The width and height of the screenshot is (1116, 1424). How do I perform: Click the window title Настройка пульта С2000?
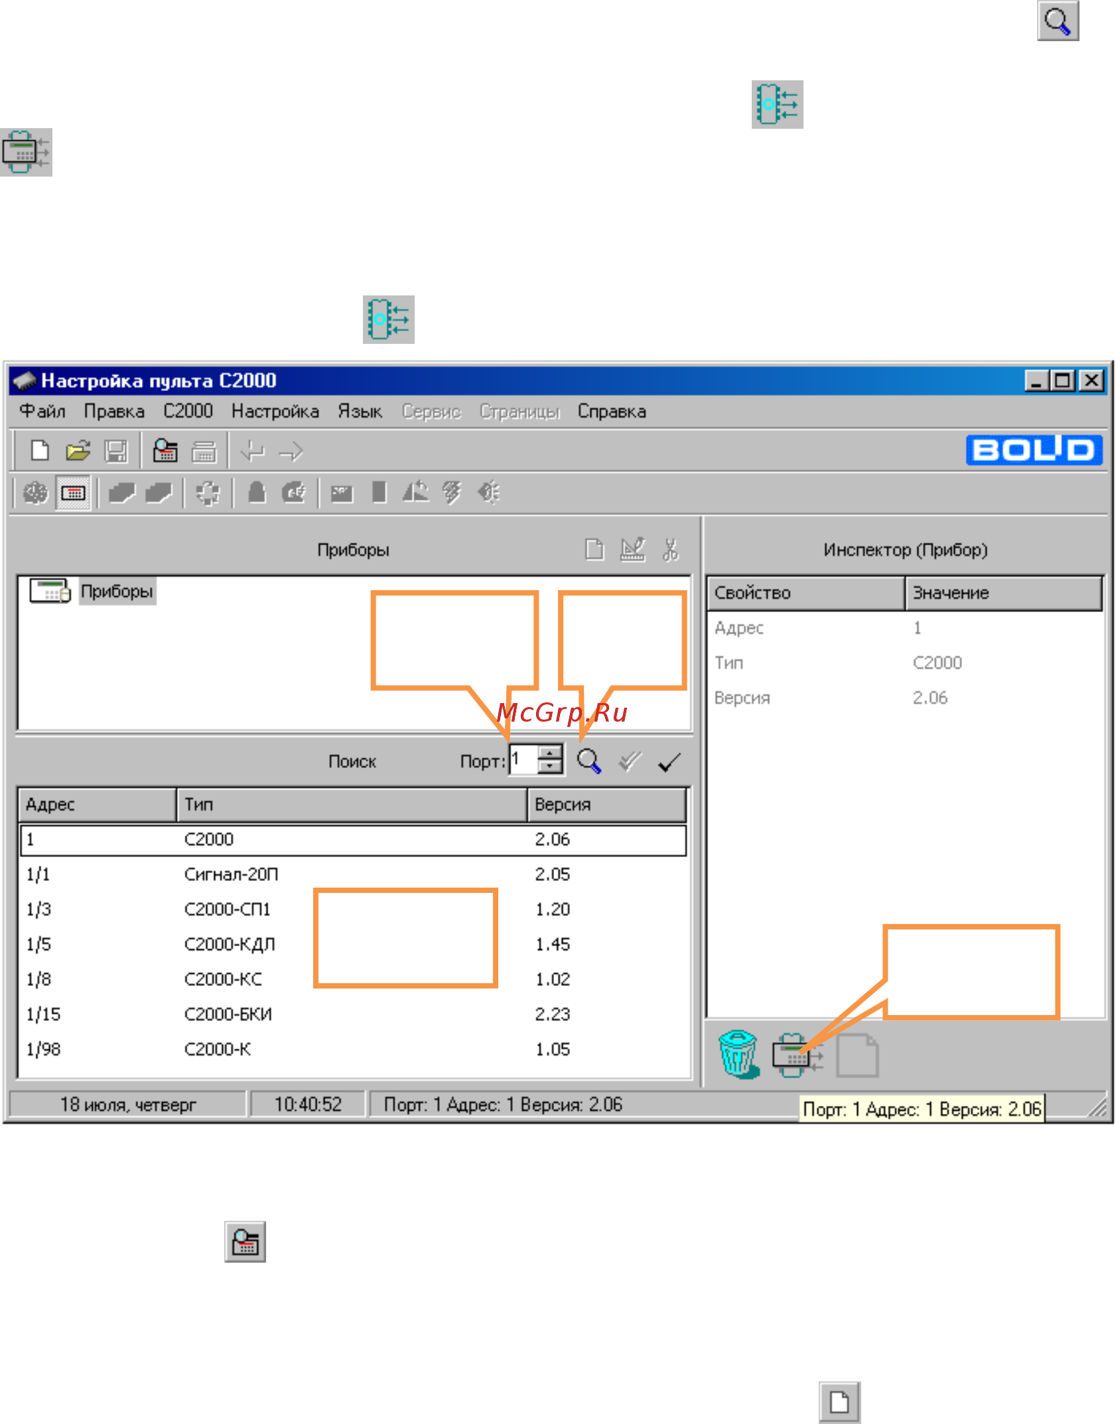click(159, 380)
